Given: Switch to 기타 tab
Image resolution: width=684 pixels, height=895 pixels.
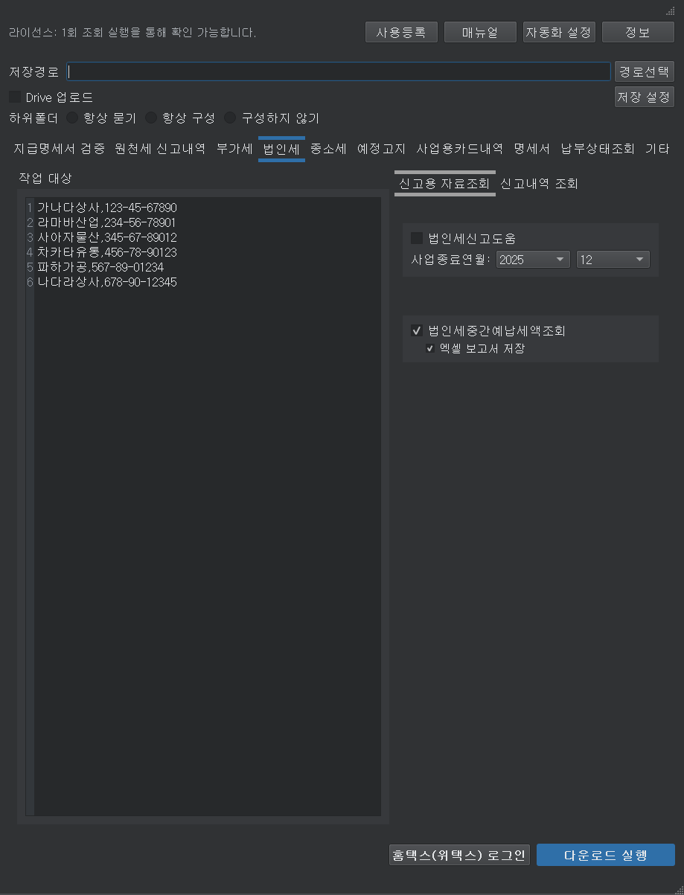Looking at the screenshot, I should [657, 149].
